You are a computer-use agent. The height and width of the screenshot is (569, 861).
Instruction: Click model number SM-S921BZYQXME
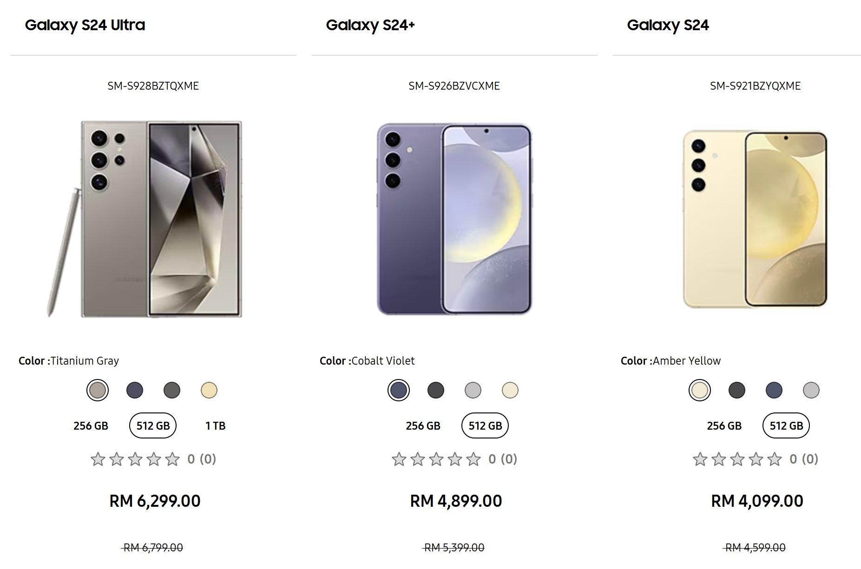[x=755, y=85]
